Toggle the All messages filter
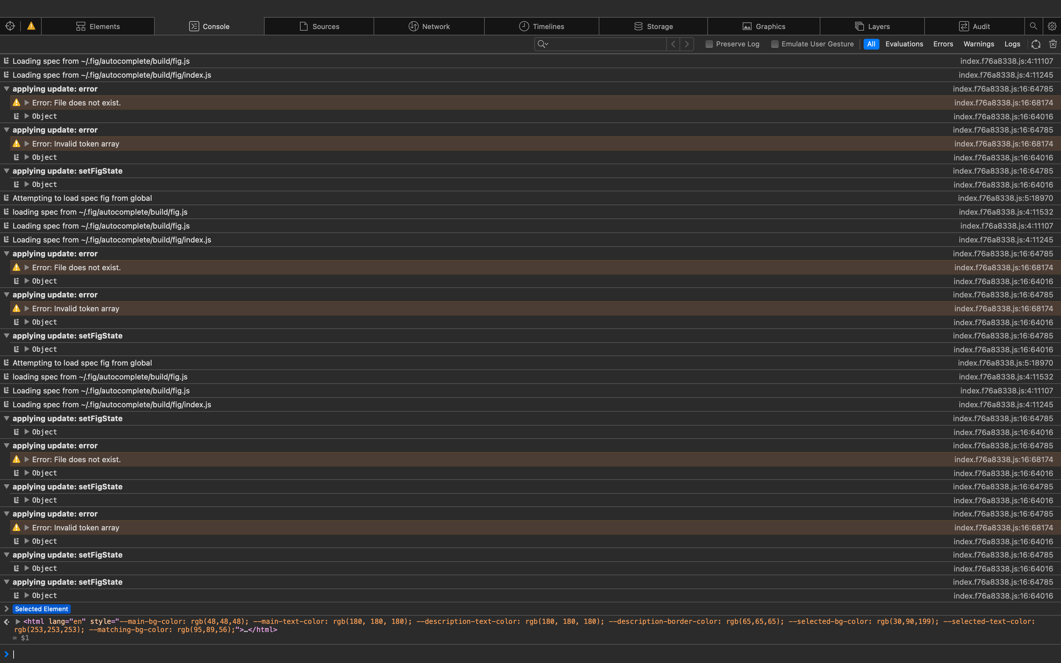Screen dimensions: 1061x663 (871, 44)
